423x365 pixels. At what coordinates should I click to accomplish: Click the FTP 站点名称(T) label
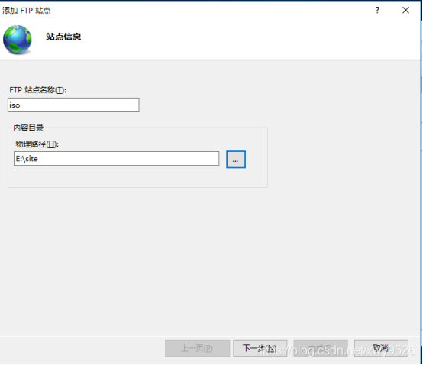37,90
